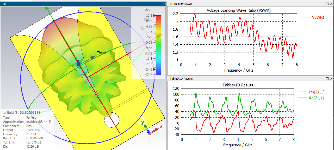Grab the lower color scale marker at -24.1
334x150 pixels.
(155, 69)
